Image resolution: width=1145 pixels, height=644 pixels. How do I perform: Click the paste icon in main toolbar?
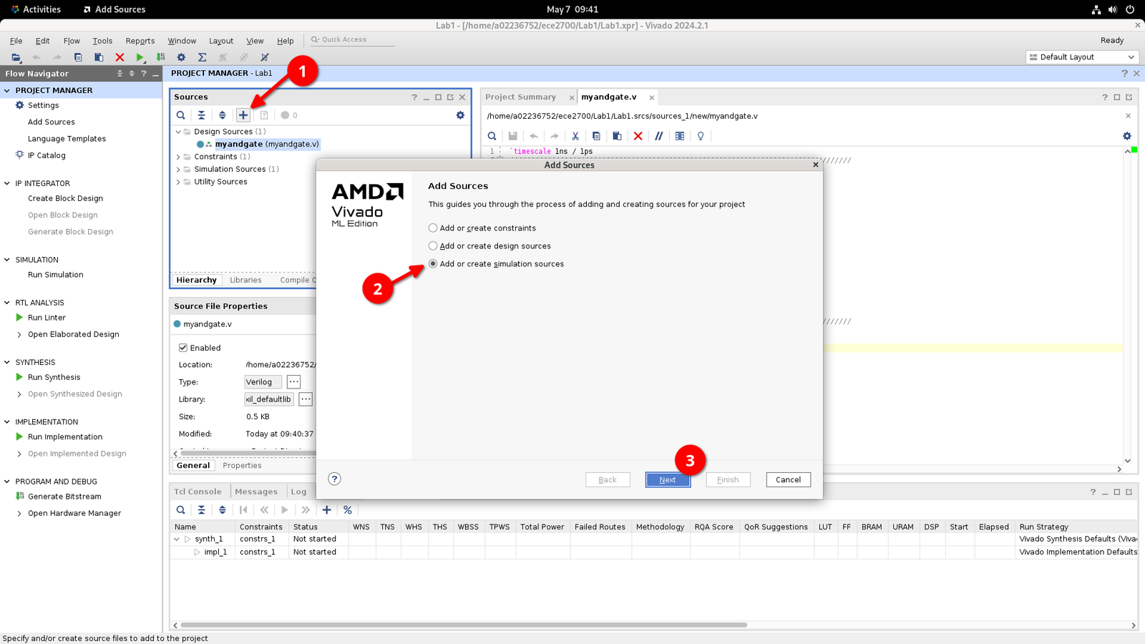tap(99, 57)
